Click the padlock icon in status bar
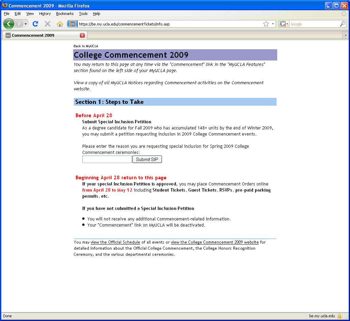This screenshot has width=350, height=321. (x=339, y=316)
